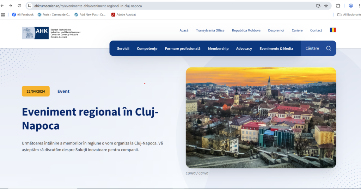Open the All Bookmarks folder
Viewport: 361px width, 189px height.
349,14
